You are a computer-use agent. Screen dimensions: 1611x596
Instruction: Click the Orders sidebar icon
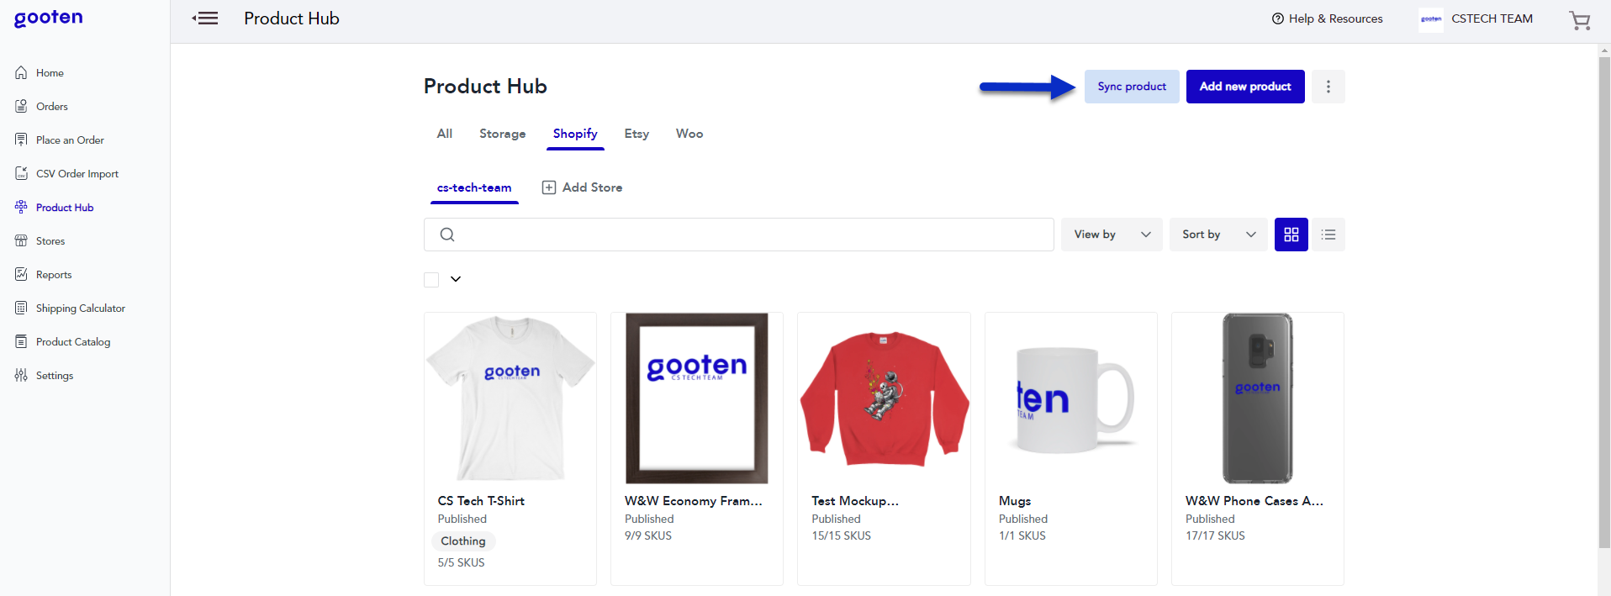point(21,106)
